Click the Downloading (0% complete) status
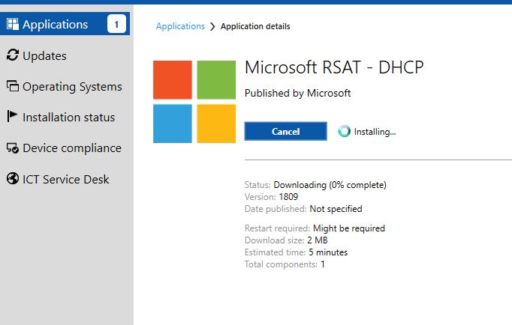The width and height of the screenshot is (512, 325). tap(330, 185)
